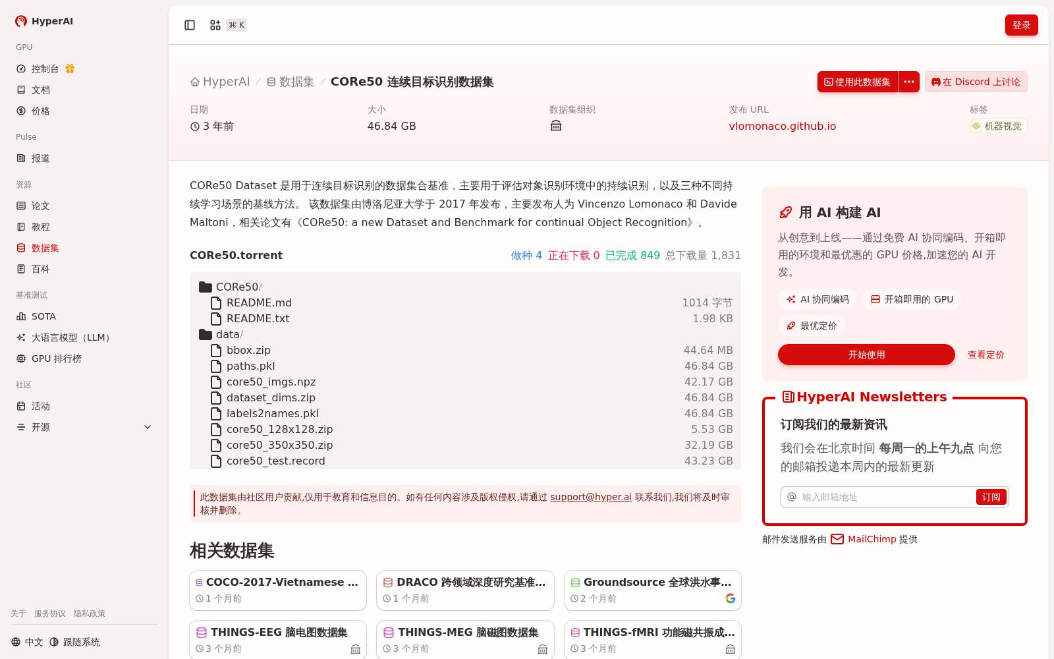The image size is (1054, 659).
Task: Click AI 协同编码 chip
Action: click(818, 299)
